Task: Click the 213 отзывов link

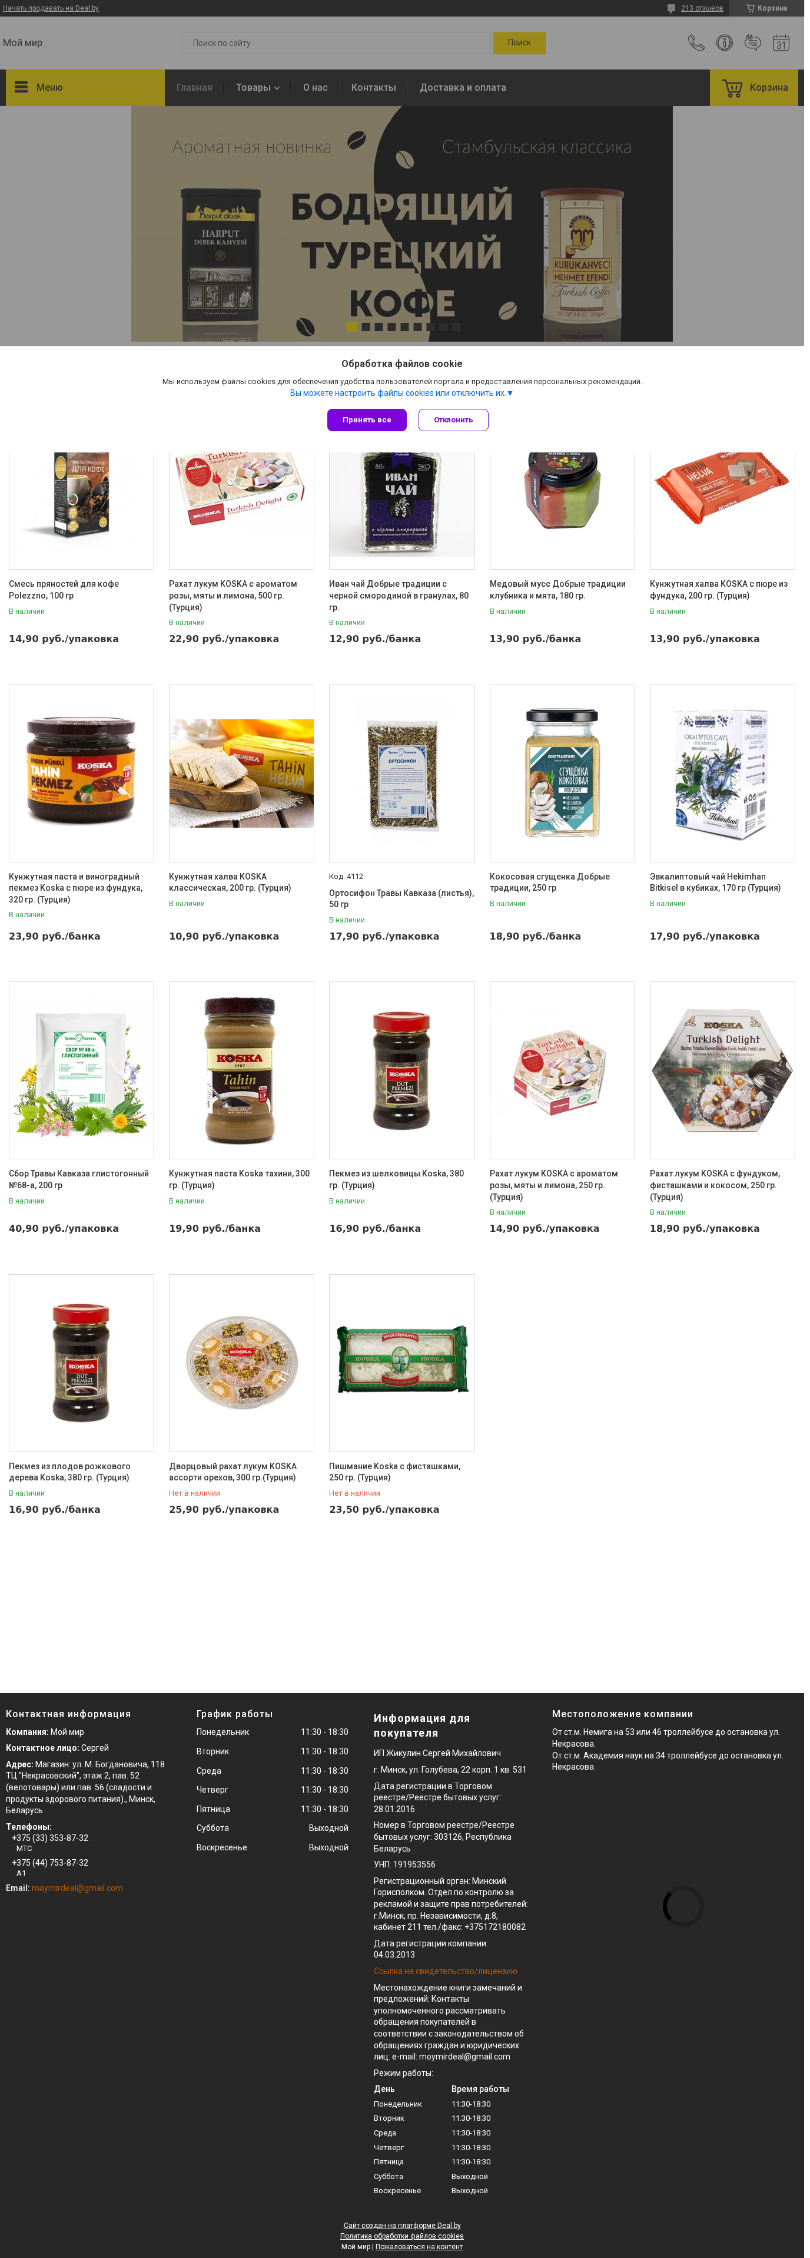Action: coord(702,8)
